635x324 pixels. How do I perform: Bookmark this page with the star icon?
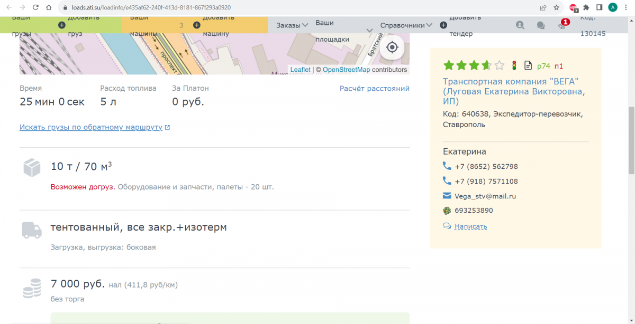(557, 8)
